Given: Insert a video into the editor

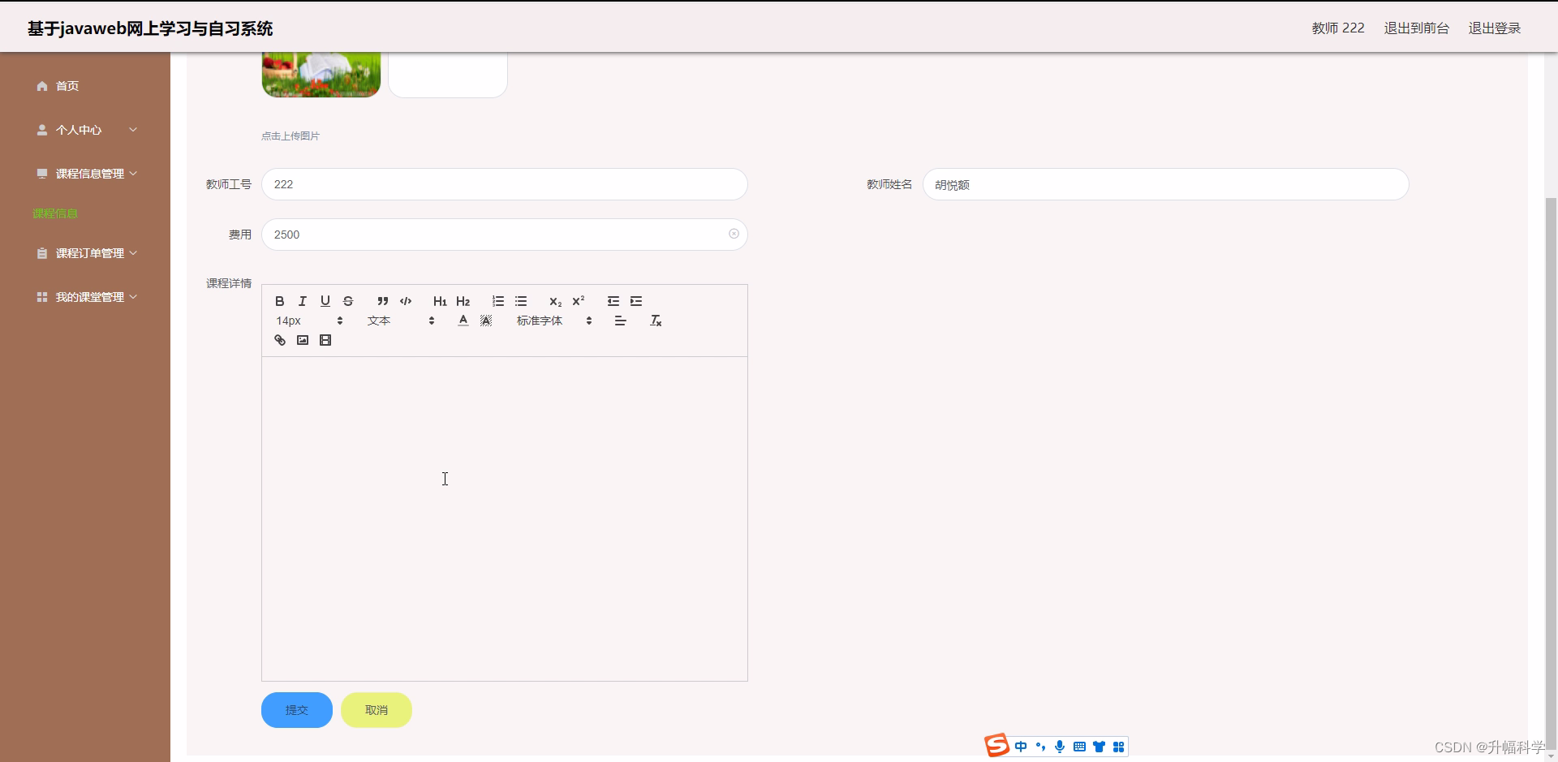Looking at the screenshot, I should [325, 339].
